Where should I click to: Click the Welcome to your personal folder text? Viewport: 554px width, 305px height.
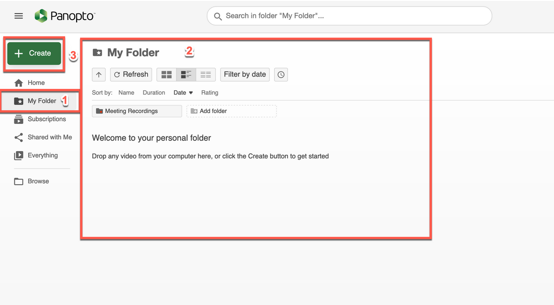(x=151, y=138)
